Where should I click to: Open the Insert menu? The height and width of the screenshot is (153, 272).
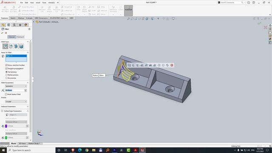(38, 3)
